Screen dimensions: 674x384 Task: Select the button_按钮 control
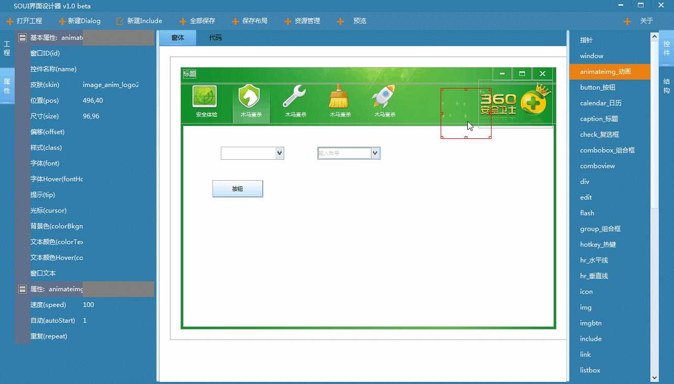(609, 87)
